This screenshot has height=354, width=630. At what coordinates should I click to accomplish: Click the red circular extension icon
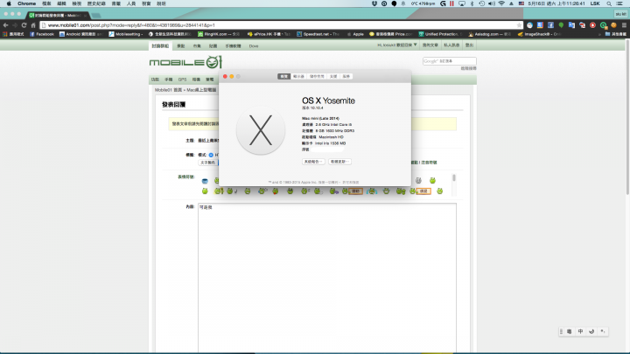pos(592,24)
